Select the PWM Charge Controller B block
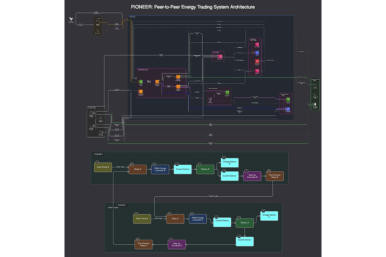Viewport: 386px width, 257px height. [x=160, y=169]
